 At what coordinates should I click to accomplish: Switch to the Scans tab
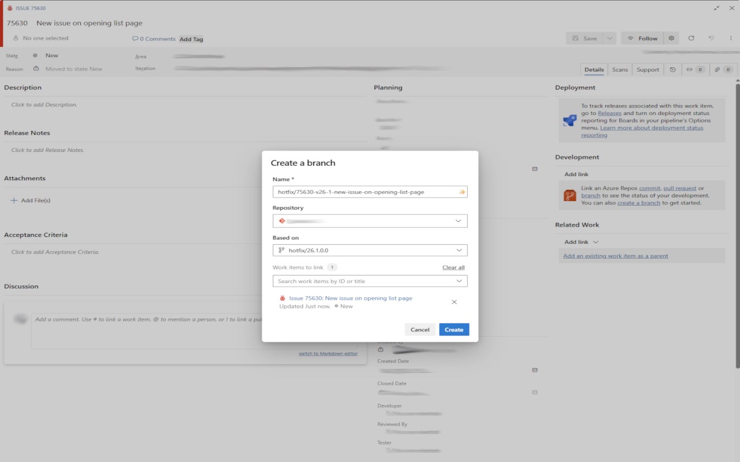point(620,69)
